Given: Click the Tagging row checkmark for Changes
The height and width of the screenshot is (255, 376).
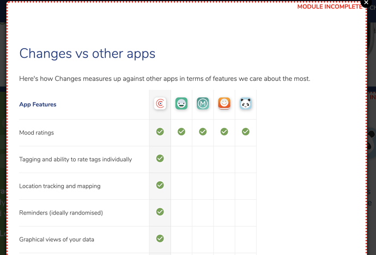Looking at the screenshot, I should click(160, 158).
